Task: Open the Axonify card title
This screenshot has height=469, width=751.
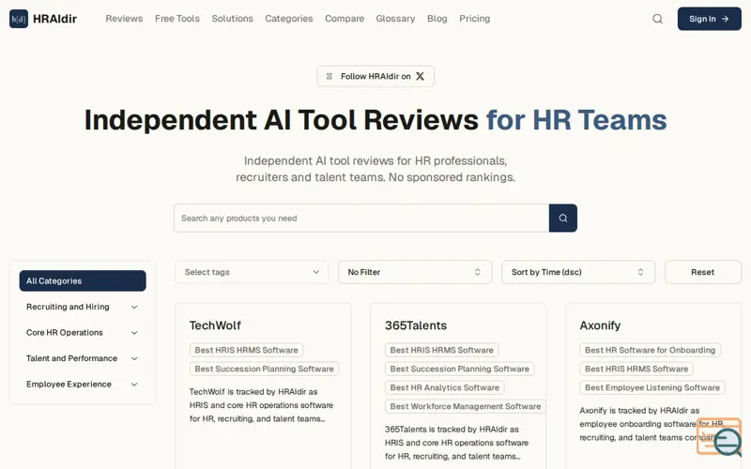Action: point(600,325)
